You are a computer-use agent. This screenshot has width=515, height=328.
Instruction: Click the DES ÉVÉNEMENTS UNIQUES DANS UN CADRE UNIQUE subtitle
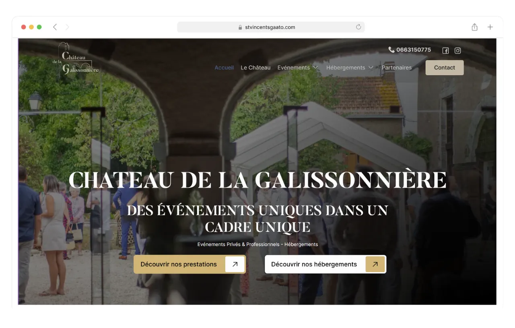pyautogui.click(x=257, y=219)
